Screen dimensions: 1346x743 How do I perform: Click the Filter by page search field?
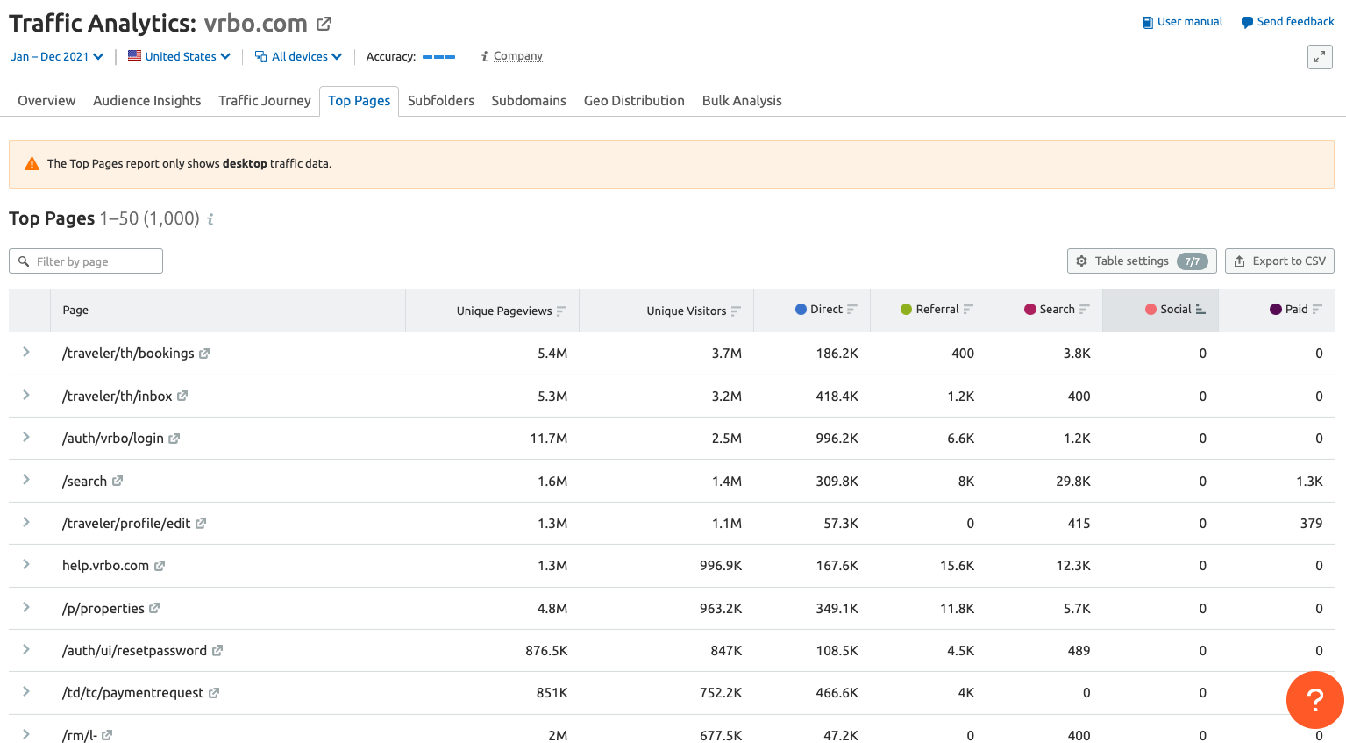point(86,261)
